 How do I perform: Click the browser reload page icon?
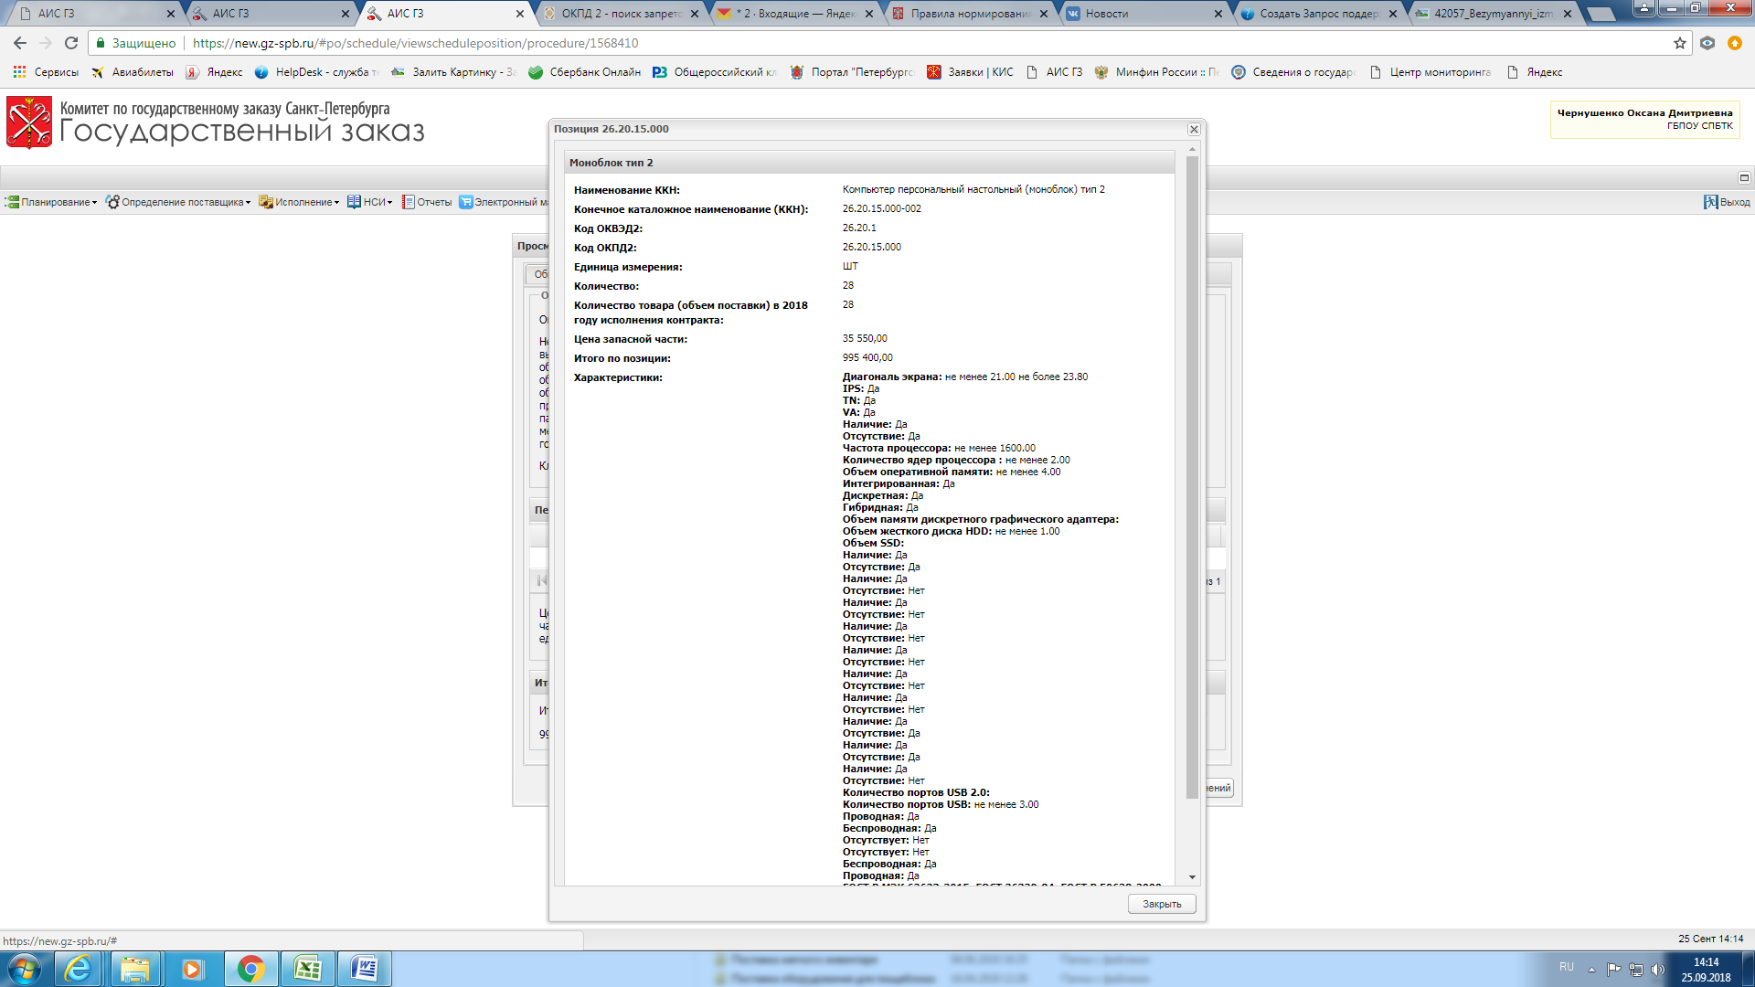click(x=71, y=43)
